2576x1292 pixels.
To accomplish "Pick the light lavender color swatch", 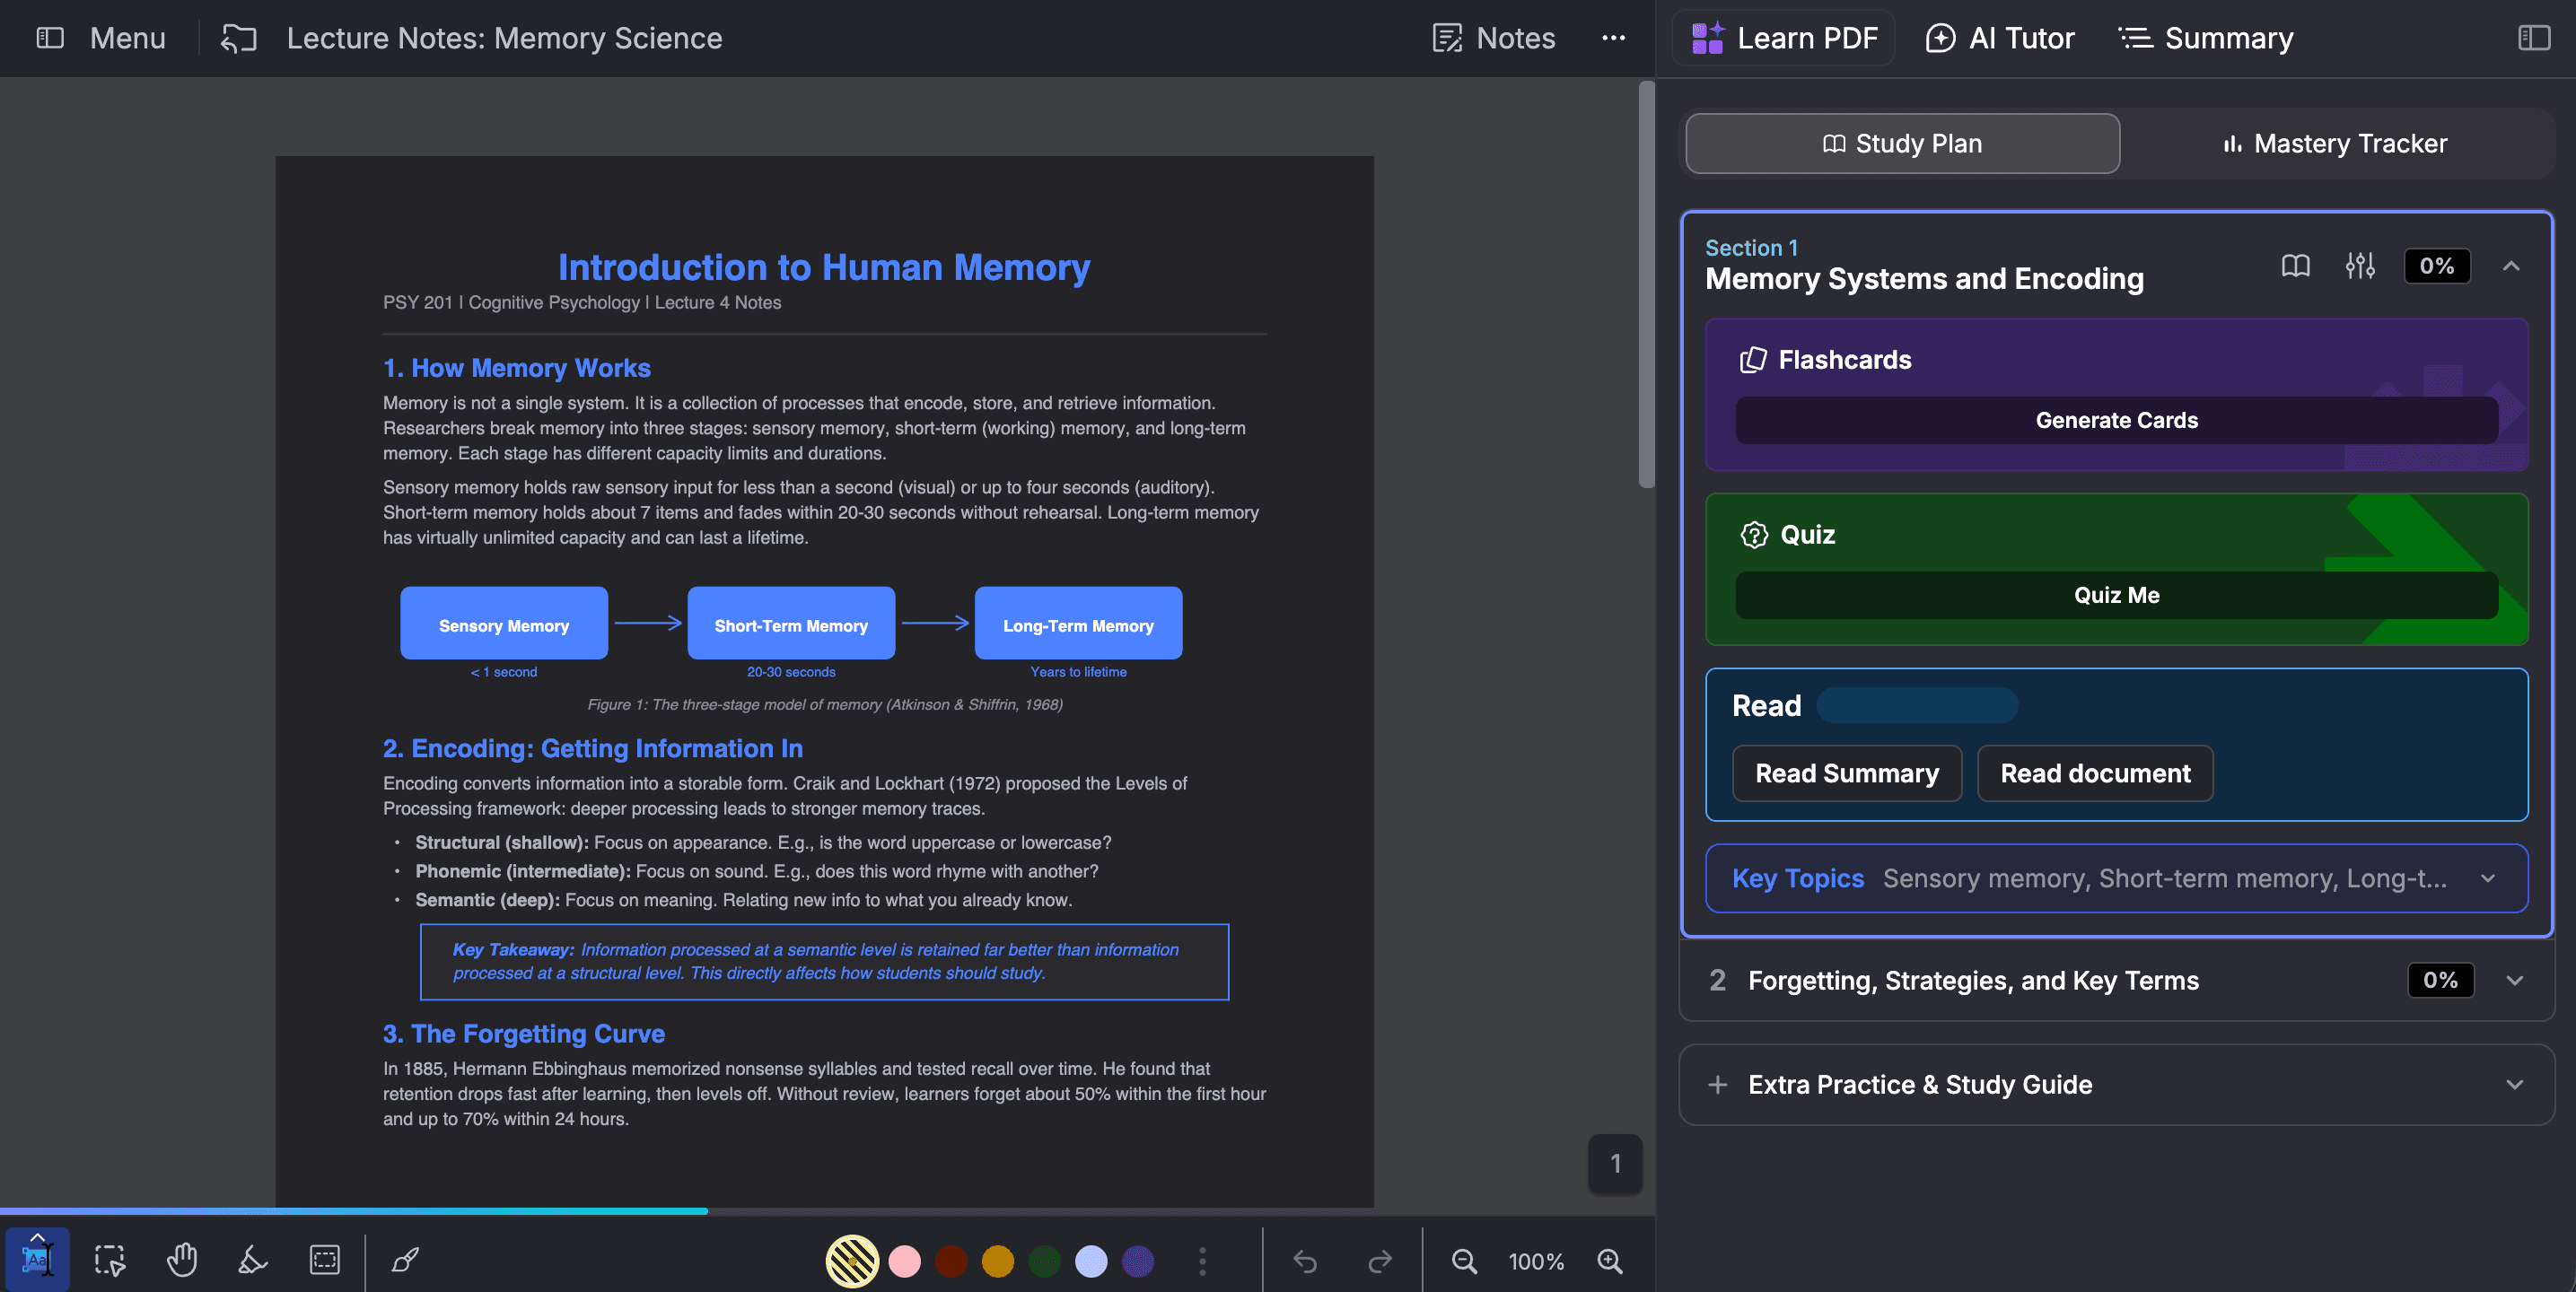I will tap(1091, 1261).
